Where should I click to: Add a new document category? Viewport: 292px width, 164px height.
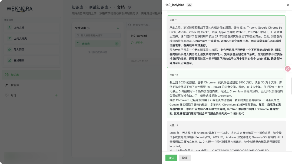coord(118,28)
